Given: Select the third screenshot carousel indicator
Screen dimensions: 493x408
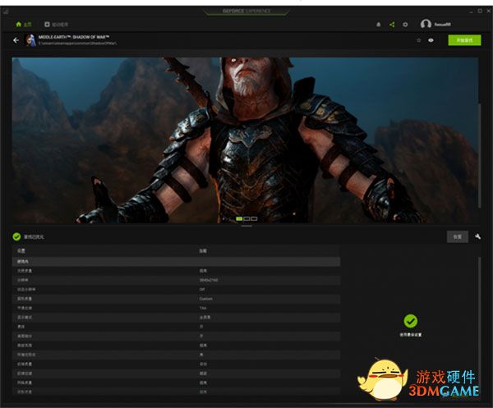Looking at the screenshot, I should click(x=254, y=218).
